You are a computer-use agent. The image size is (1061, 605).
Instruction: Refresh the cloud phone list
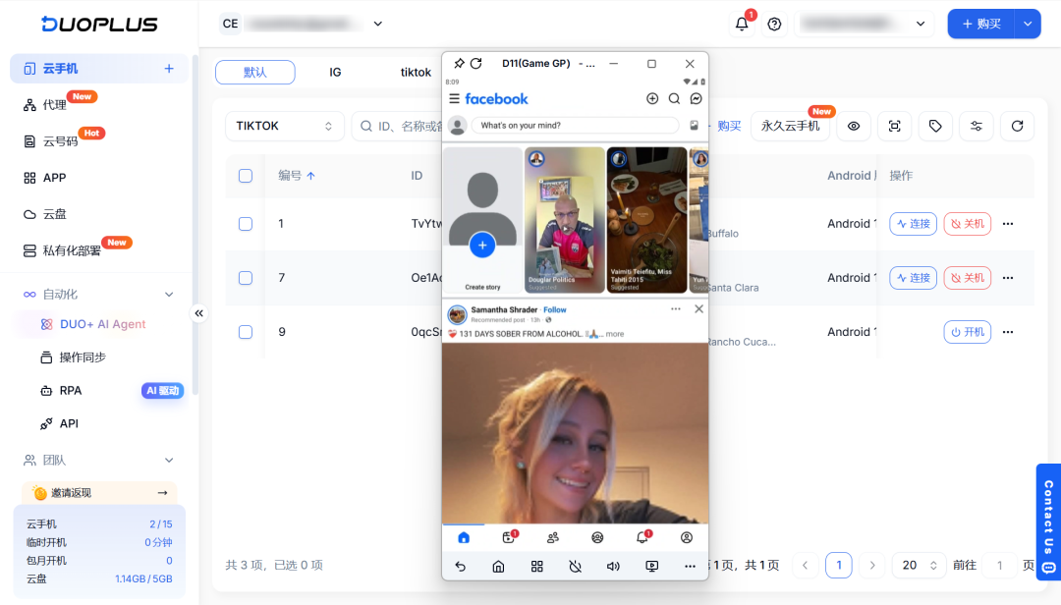pyautogui.click(x=1017, y=126)
